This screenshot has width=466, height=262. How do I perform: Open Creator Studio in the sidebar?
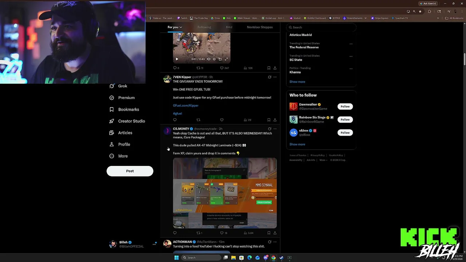coord(127,121)
